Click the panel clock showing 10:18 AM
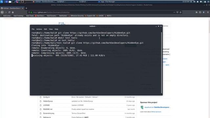The height and width of the screenshot is (118, 210). pos(186,2)
